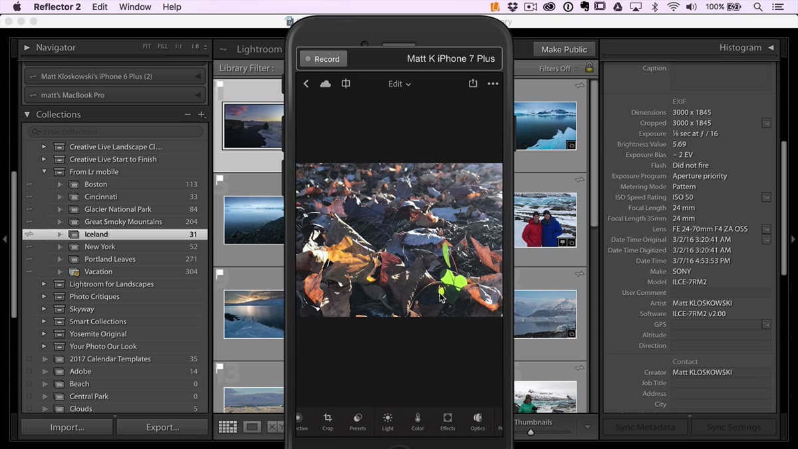Adjust the Thumbnails size slider
The width and height of the screenshot is (798, 449).
[x=531, y=432]
